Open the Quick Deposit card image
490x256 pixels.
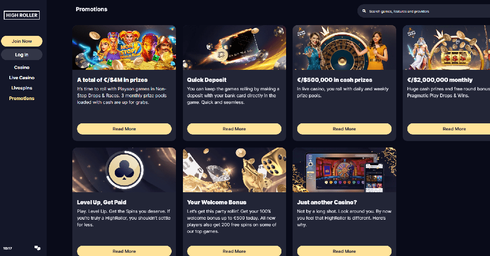pyautogui.click(x=234, y=47)
